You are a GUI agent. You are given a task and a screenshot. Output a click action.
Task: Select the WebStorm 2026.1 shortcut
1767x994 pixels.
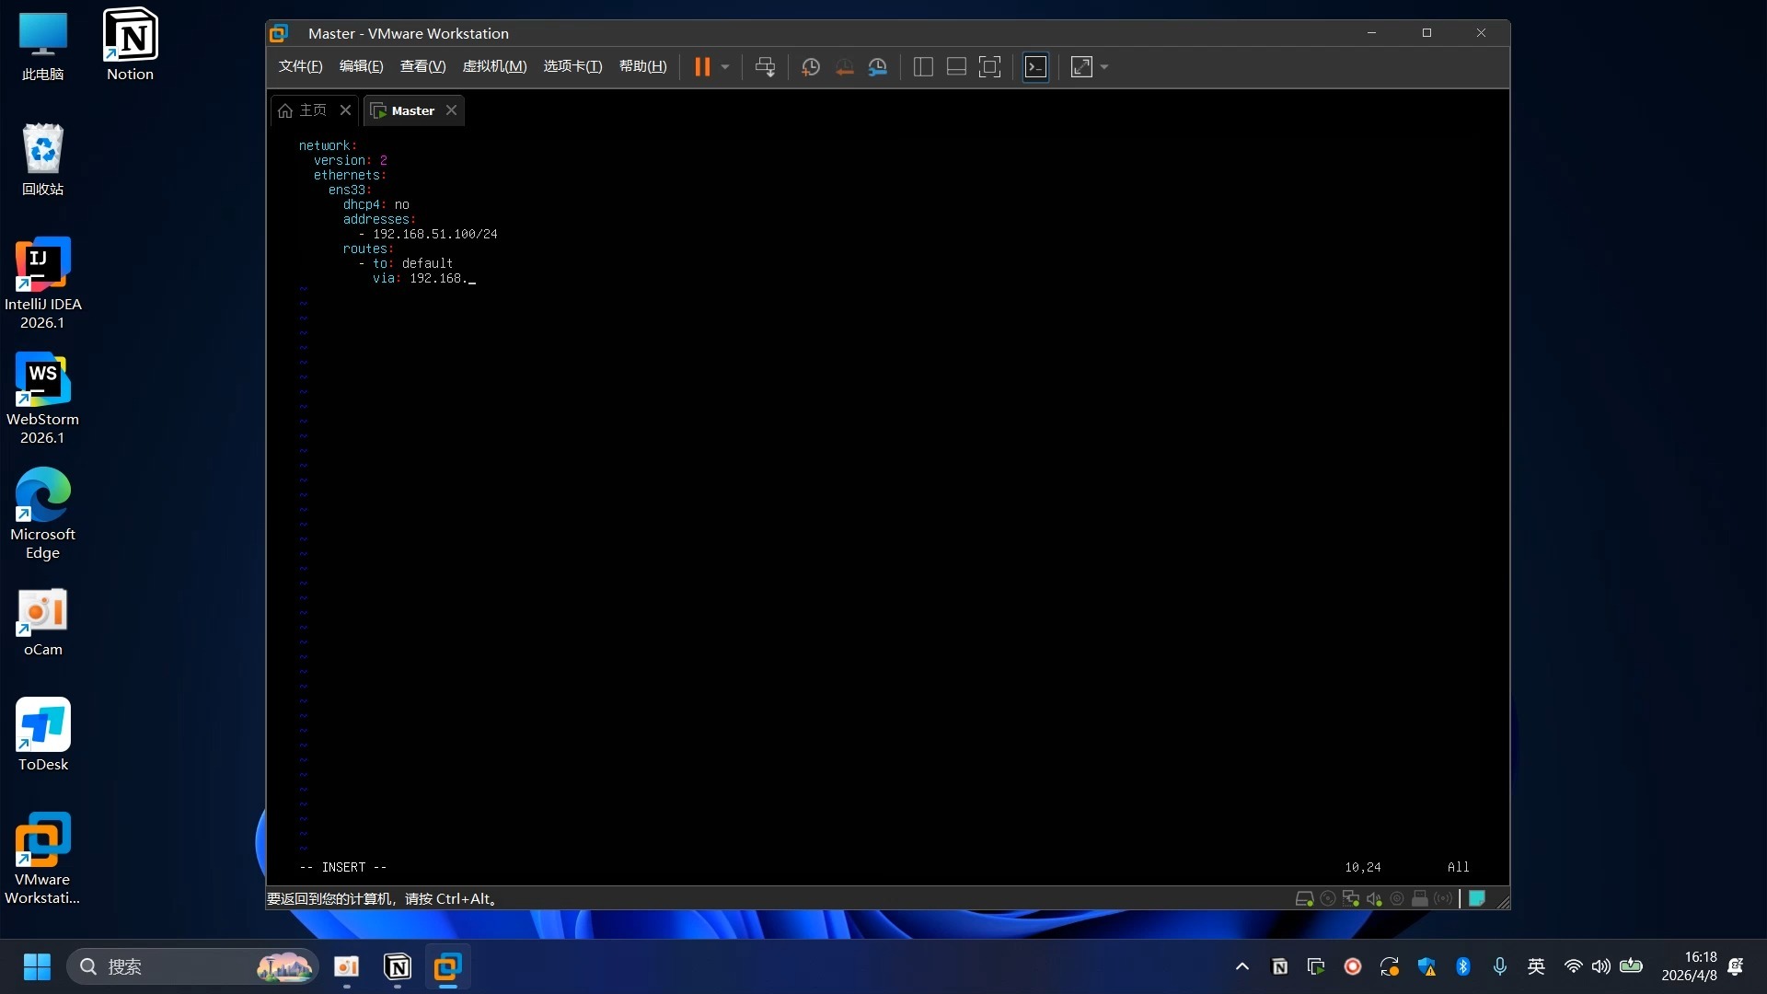click(x=42, y=399)
